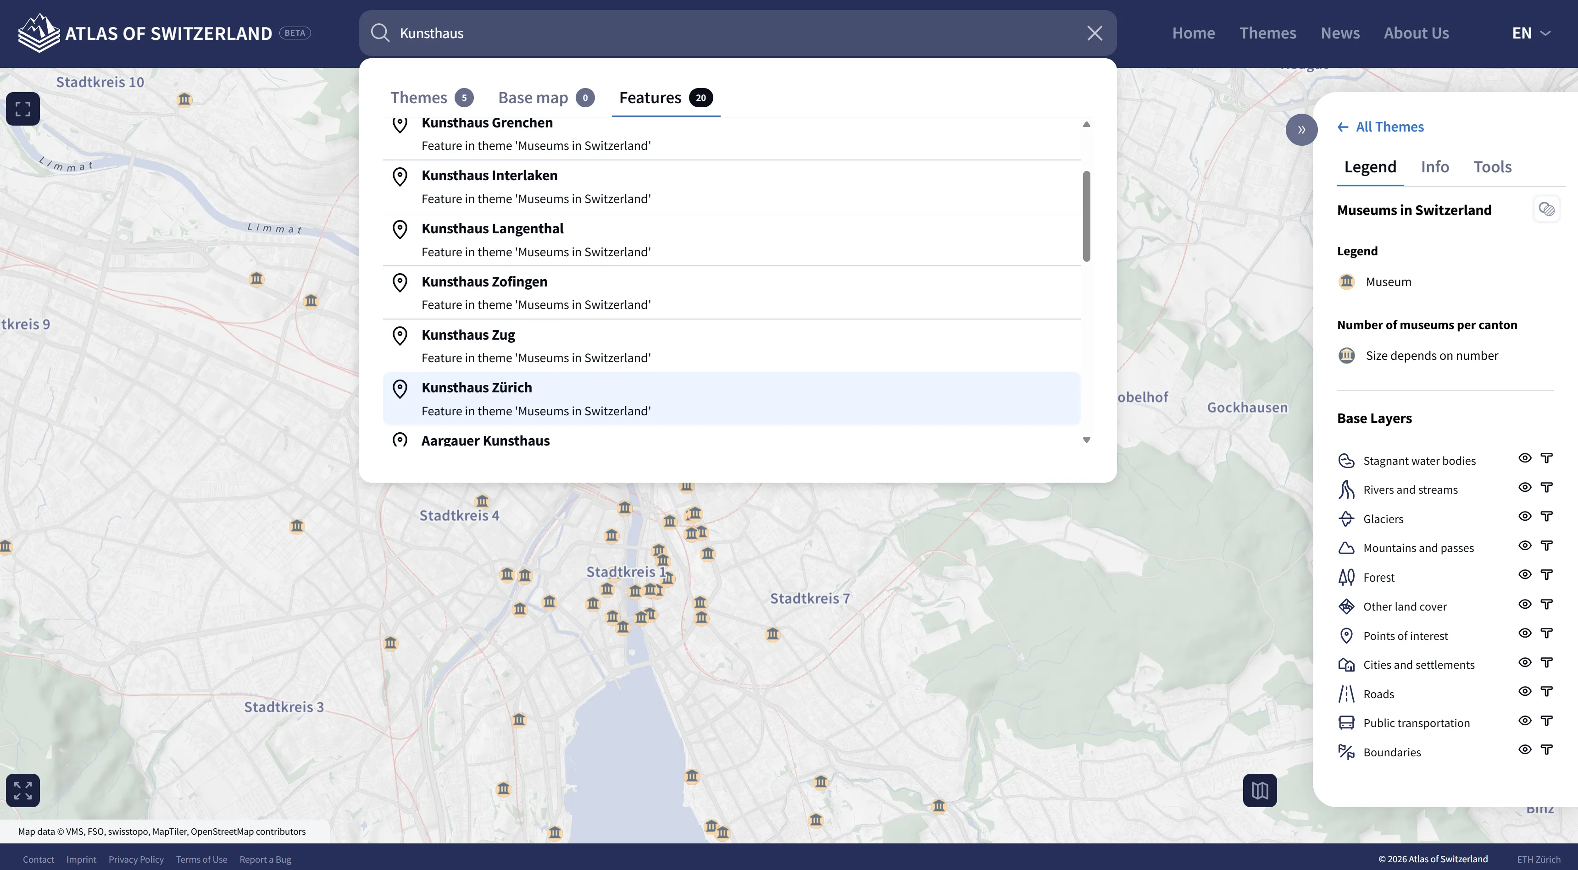
Task: Collapse the side panel with double chevron
Action: (x=1302, y=130)
